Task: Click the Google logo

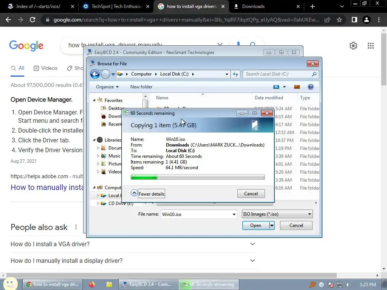Action: pyautogui.click(x=26, y=46)
